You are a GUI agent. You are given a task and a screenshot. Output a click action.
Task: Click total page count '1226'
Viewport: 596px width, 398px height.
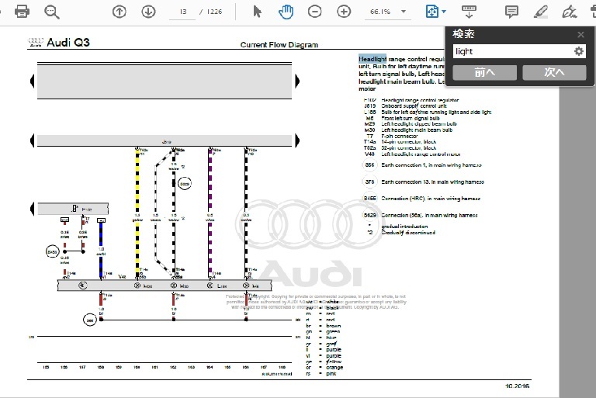pos(214,12)
